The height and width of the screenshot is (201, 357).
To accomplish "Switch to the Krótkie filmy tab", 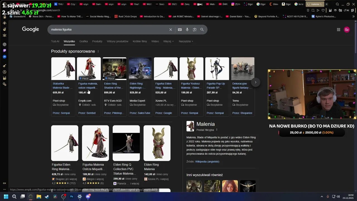I will (x=140, y=41).
